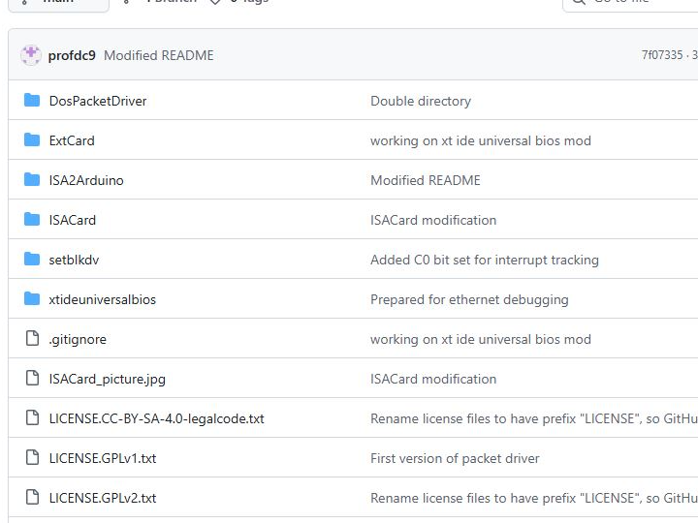Open "First version of packet driver" commit

coord(455,458)
